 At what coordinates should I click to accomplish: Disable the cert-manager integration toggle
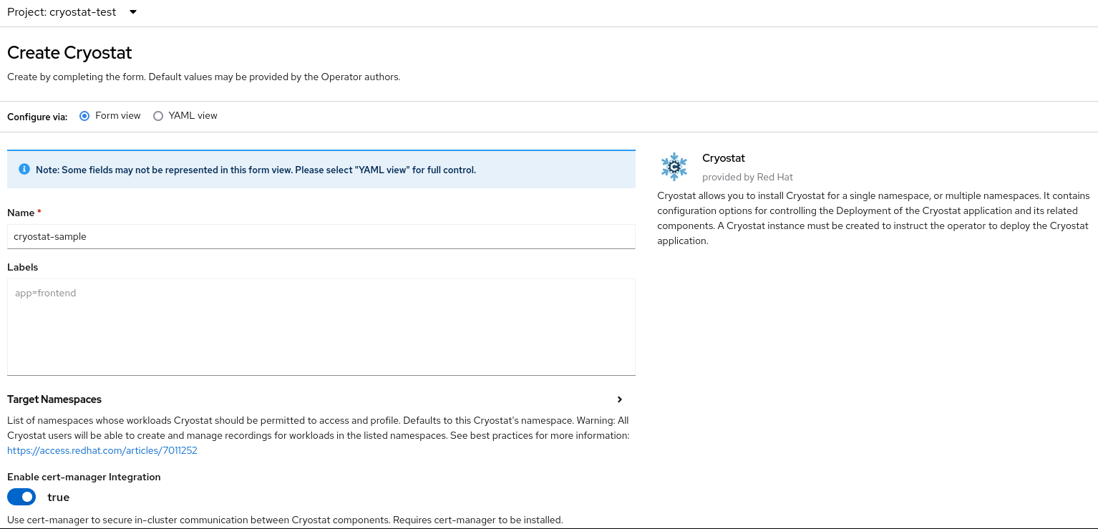pos(21,497)
